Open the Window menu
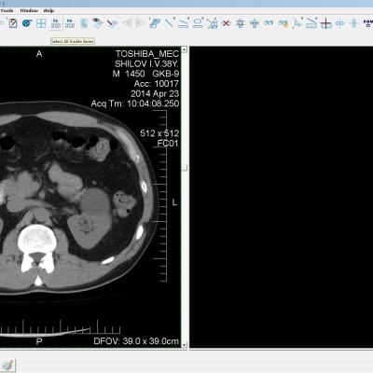This screenshot has height=373, width=373. [x=29, y=10]
